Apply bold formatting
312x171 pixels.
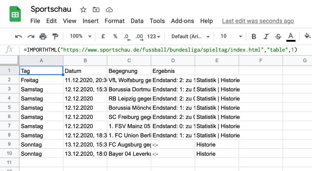(x=254, y=37)
